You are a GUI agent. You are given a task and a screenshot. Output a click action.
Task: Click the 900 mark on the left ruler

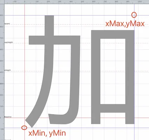[1, 15]
